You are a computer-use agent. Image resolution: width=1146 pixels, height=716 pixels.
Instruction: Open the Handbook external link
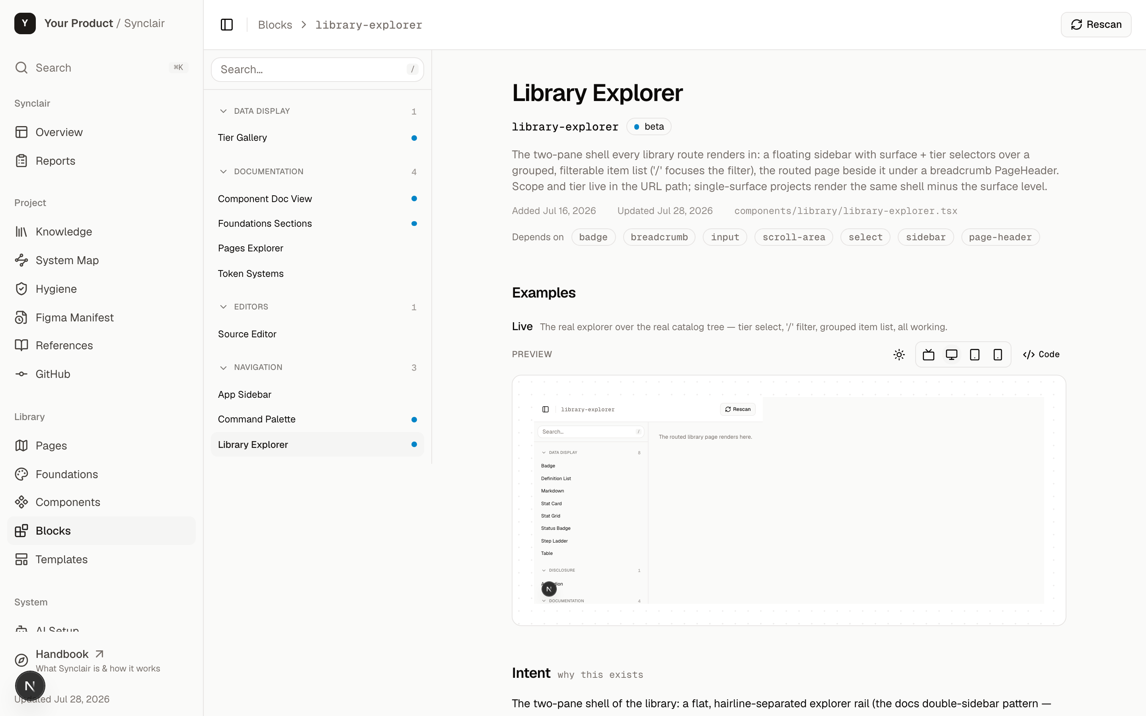(101, 660)
